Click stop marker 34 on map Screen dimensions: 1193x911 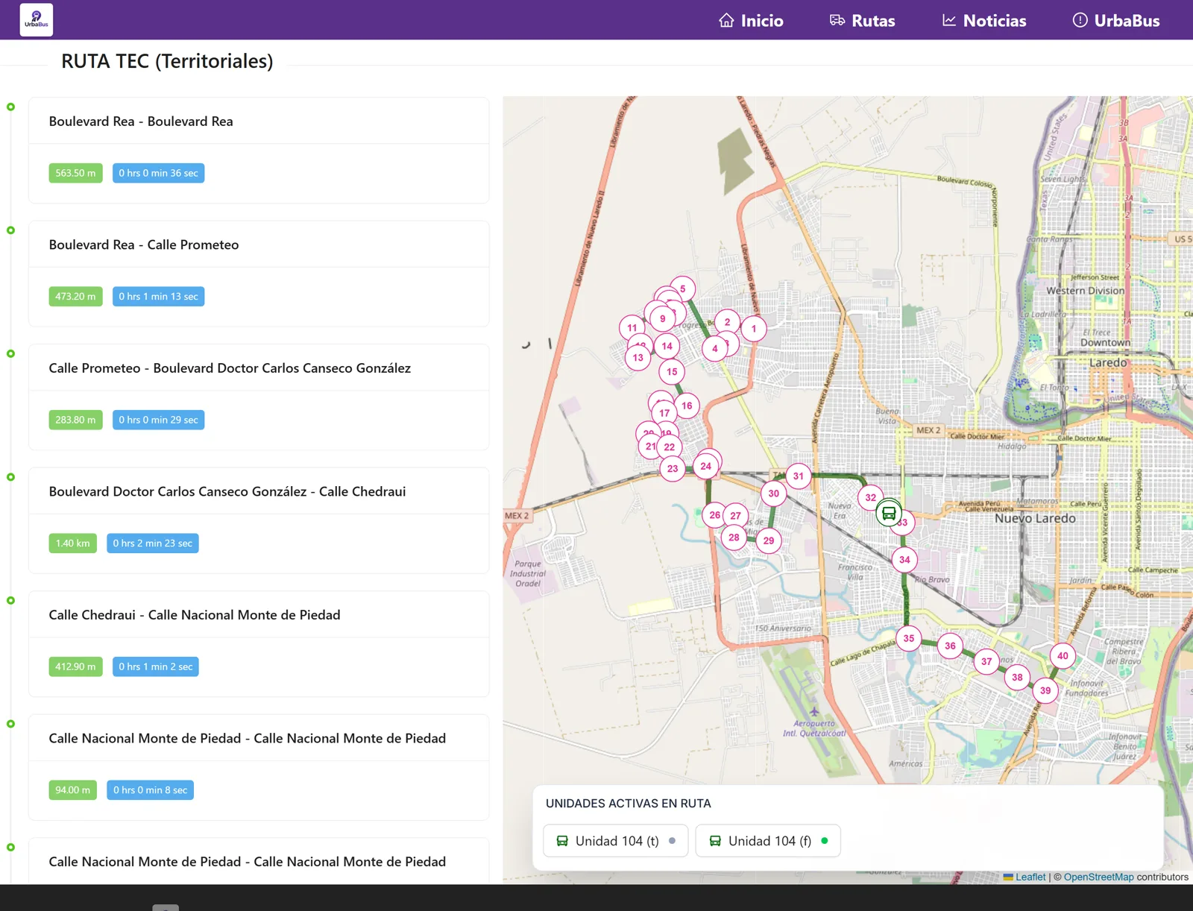[904, 560]
